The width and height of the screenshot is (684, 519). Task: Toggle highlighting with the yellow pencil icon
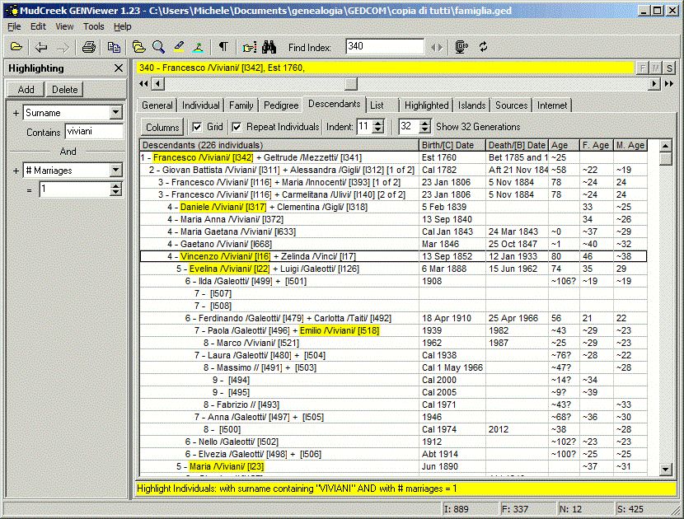click(x=179, y=47)
